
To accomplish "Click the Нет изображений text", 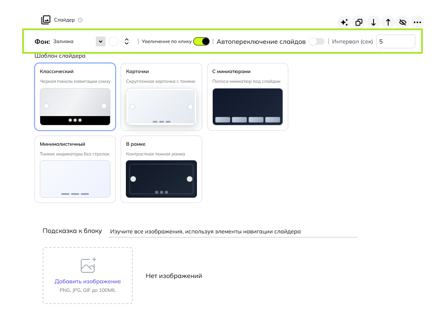I will pyautogui.click(x=174, y=276).
